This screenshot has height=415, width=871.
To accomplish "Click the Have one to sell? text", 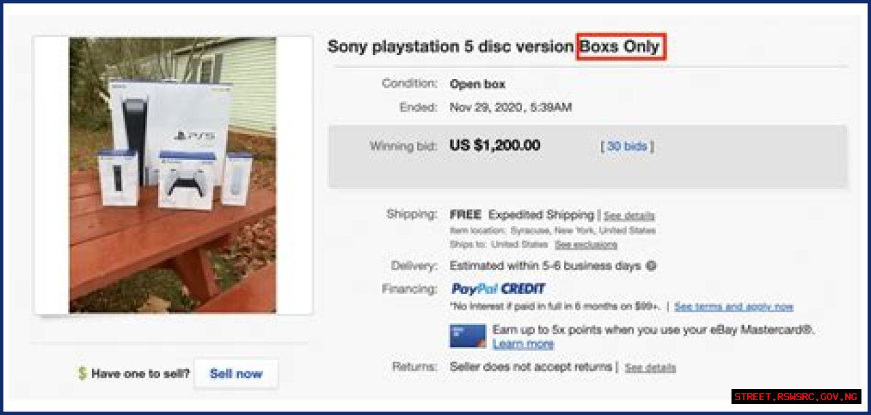I will pyautogui.click(x=140, y=373).
